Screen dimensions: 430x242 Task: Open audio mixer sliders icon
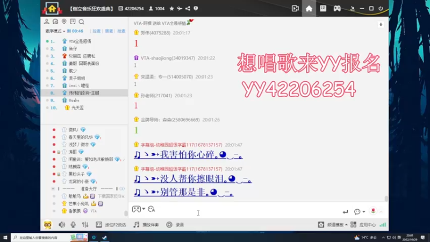[85, 225]
